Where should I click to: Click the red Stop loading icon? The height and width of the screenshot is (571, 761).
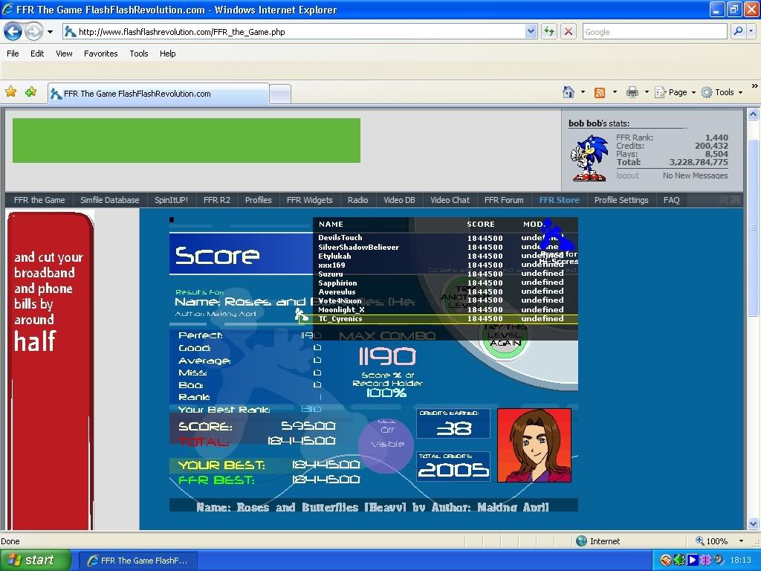click(x=569, y=31)
